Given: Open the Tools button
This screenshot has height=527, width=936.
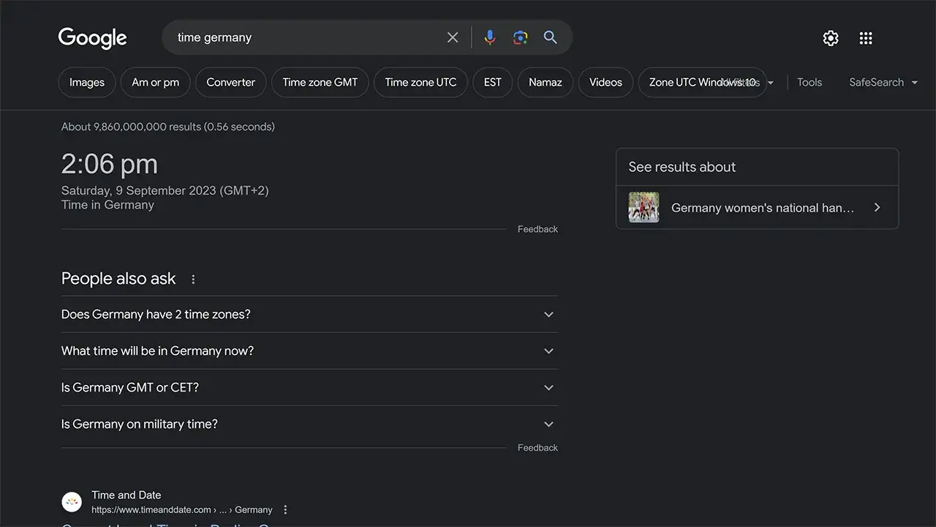Looking at the screenshot, I should (809, 82).
